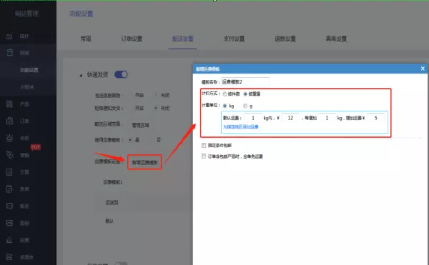Switch to the 高级设置 tab
429x265 pixels.
tap(336, 39)
